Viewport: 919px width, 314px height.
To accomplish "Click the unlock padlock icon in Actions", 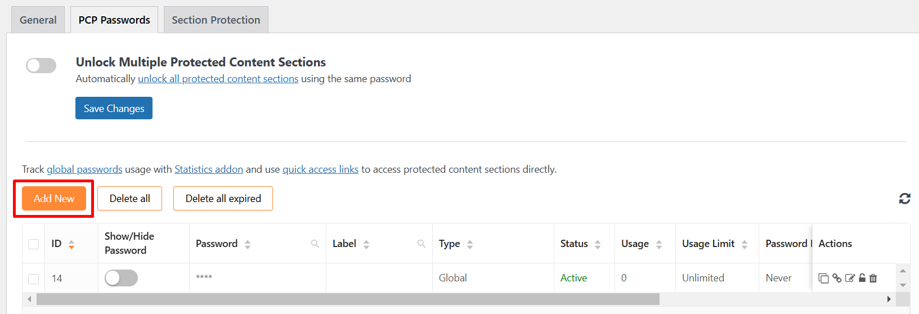I will tap(862, 278).
